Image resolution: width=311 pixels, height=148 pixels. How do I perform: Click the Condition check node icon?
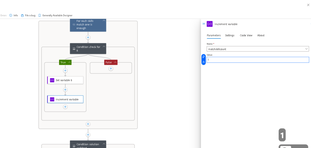tap(74, 49)
